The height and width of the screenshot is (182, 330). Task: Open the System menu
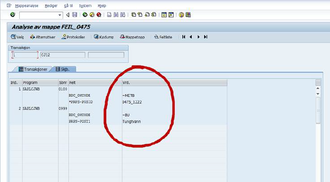coord(85,6)
